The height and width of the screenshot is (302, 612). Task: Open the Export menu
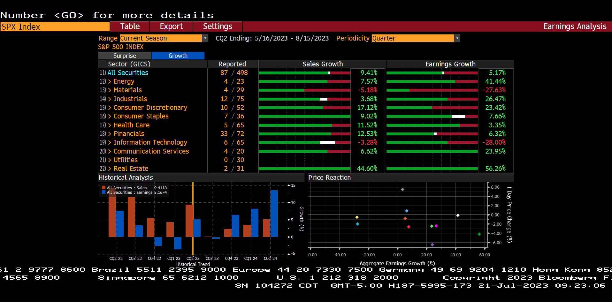tap(172, 26)
